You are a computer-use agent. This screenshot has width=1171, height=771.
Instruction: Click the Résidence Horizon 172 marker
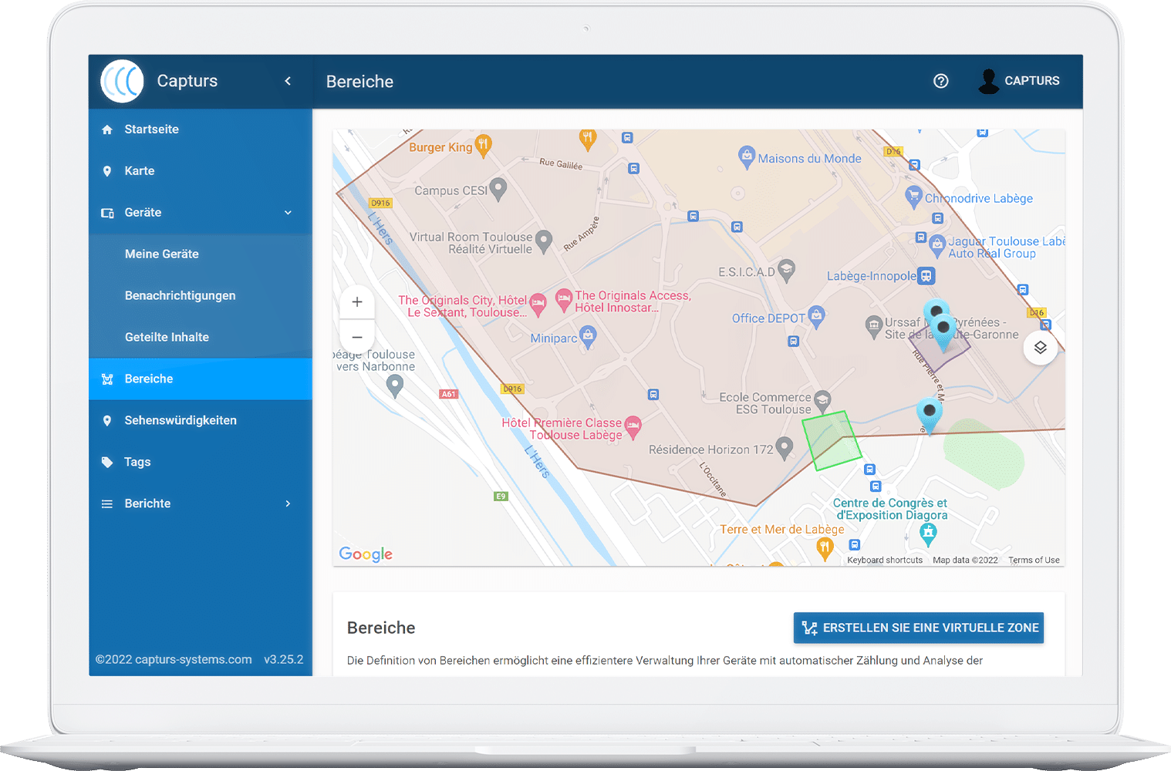pos(785,447)
